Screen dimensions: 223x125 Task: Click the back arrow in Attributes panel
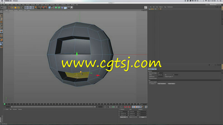tap(209, 65)
